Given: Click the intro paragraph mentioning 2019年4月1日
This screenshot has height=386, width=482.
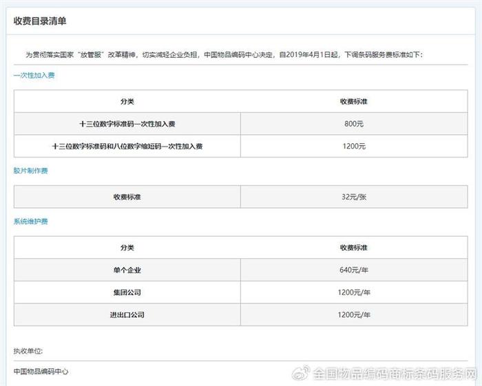Looking at the screenshot, I should (x=224, y=55).
